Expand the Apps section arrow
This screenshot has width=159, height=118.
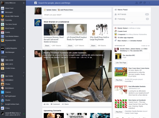[x=24, y=73]
